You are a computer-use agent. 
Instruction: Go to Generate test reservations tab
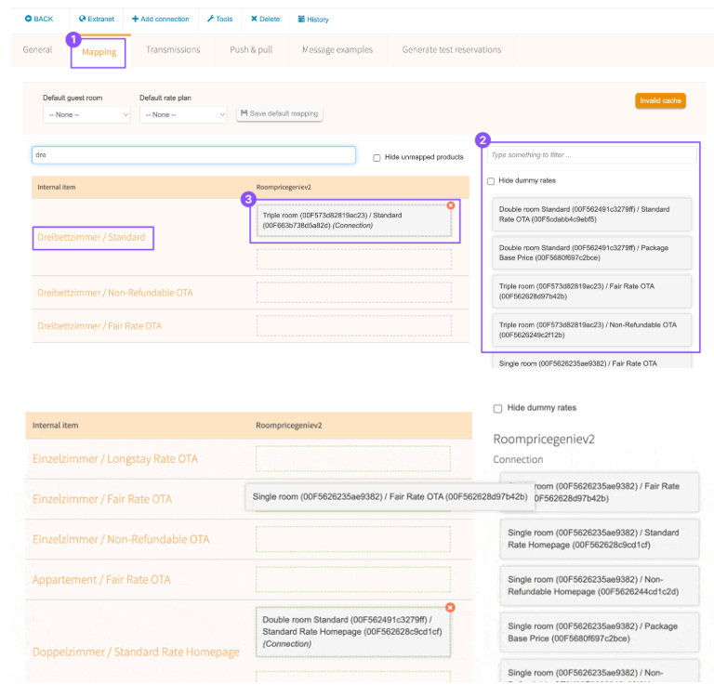click(x=451, y=50)
